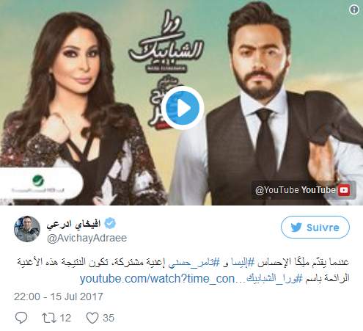Click the retweet count 12

click(x=65, y=318)
